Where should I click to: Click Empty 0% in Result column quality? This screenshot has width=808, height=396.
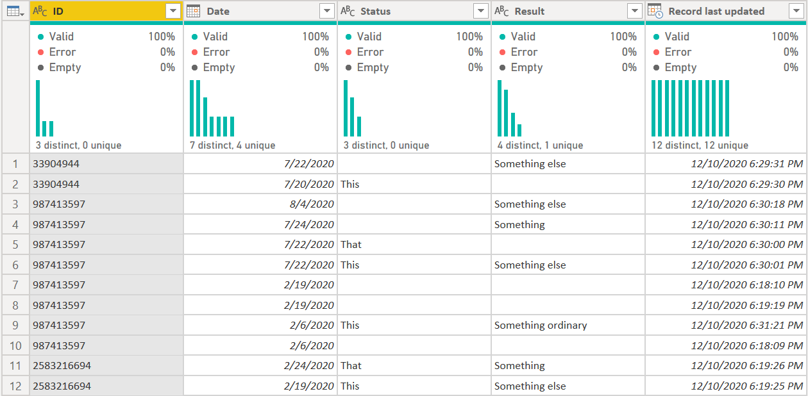point(568,67)
